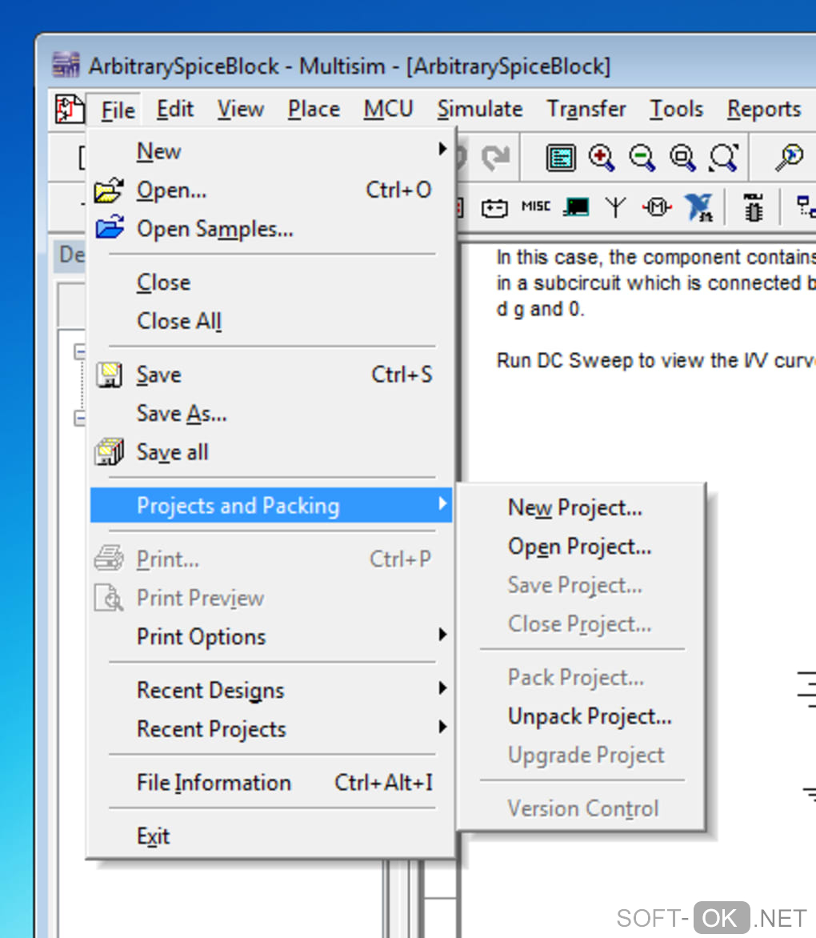
Task: Click greyed Save Project... entry
Action: click(581, 586)
